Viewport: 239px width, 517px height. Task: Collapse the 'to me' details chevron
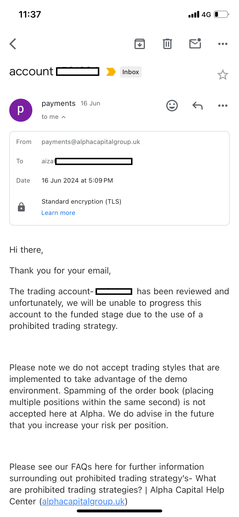(x=64, y=117)
